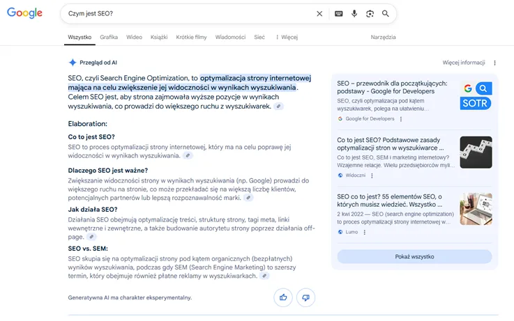
Task: Click the Scrabble tiles thumbnail of Widoczni result
Action: 476,152
